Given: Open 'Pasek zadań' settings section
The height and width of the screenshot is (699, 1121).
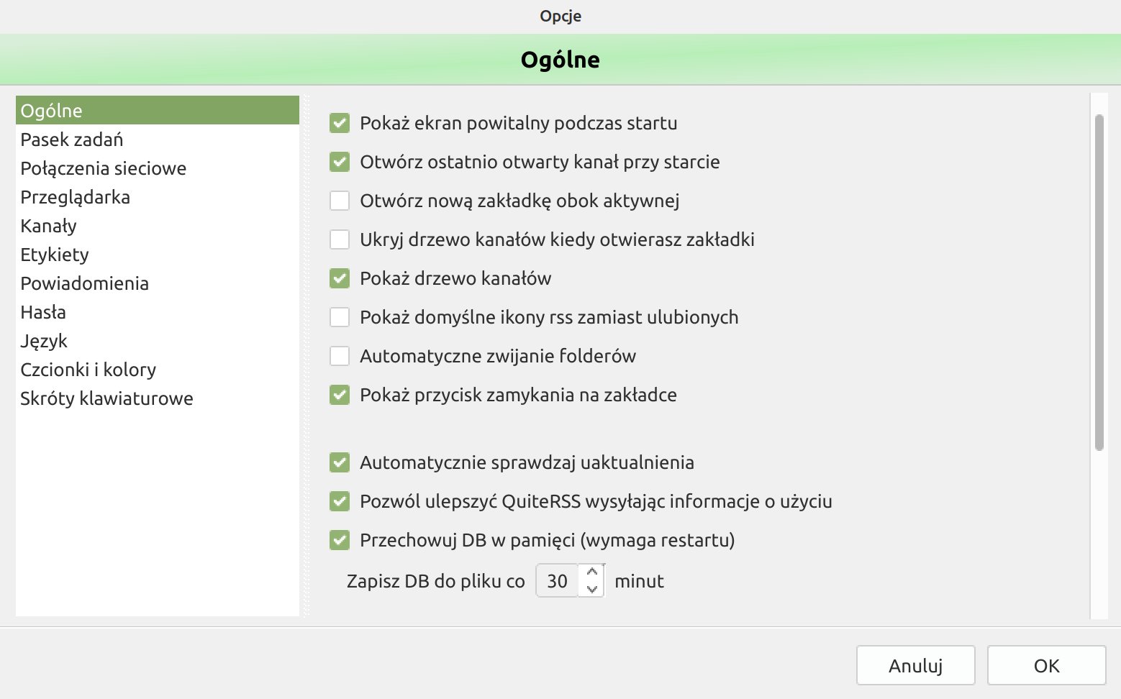Looking at the screenshot, I should pos(72,140).
